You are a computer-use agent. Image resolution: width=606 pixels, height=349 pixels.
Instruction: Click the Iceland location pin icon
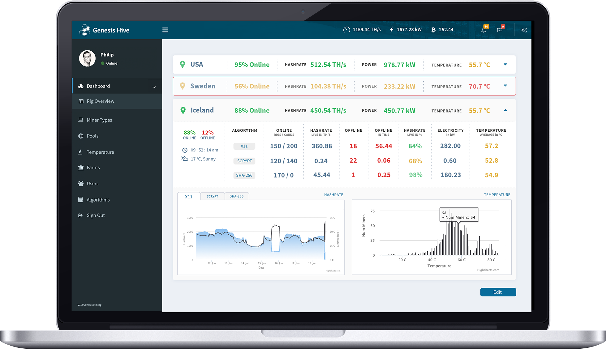click(x=183, y=110)
